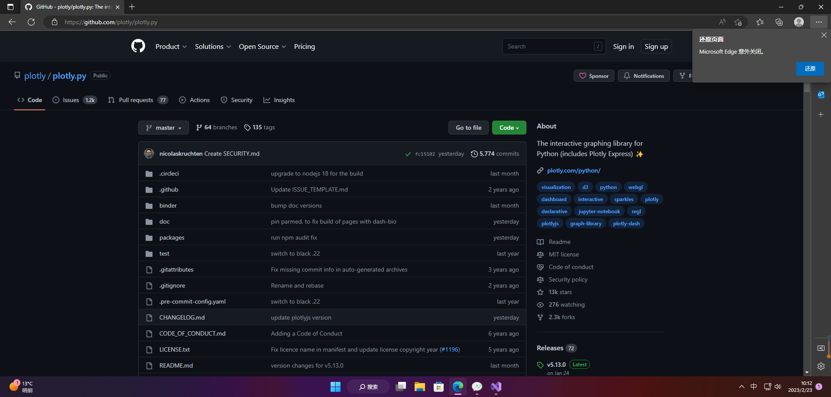Switch to Actions tab

[195, 100]
